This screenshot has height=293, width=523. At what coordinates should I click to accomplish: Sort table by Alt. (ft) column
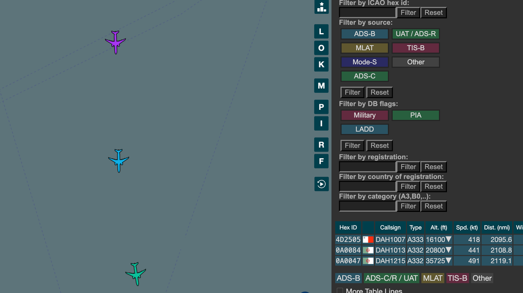click(439, 228)
